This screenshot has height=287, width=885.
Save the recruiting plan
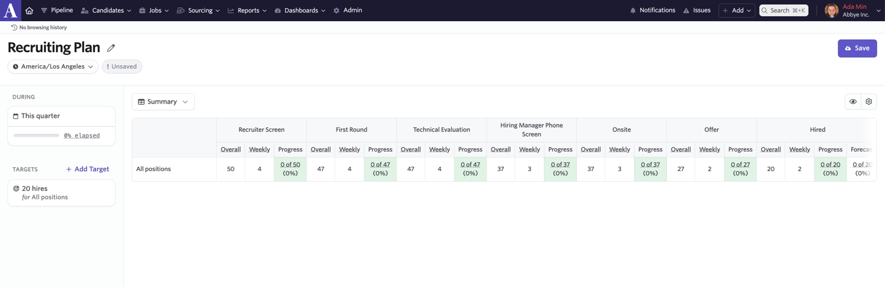click(x=857, y=48)
